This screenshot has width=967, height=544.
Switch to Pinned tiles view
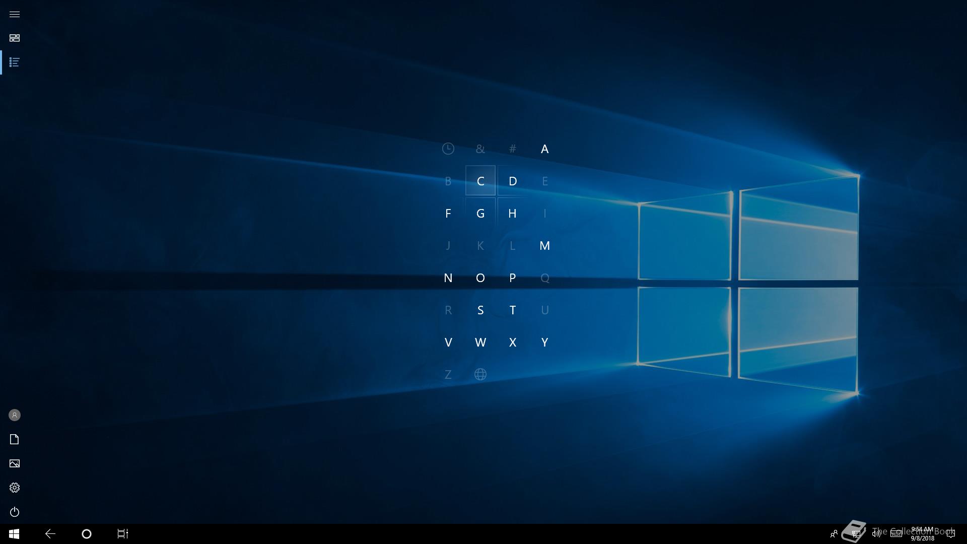(x=15, y=38)
